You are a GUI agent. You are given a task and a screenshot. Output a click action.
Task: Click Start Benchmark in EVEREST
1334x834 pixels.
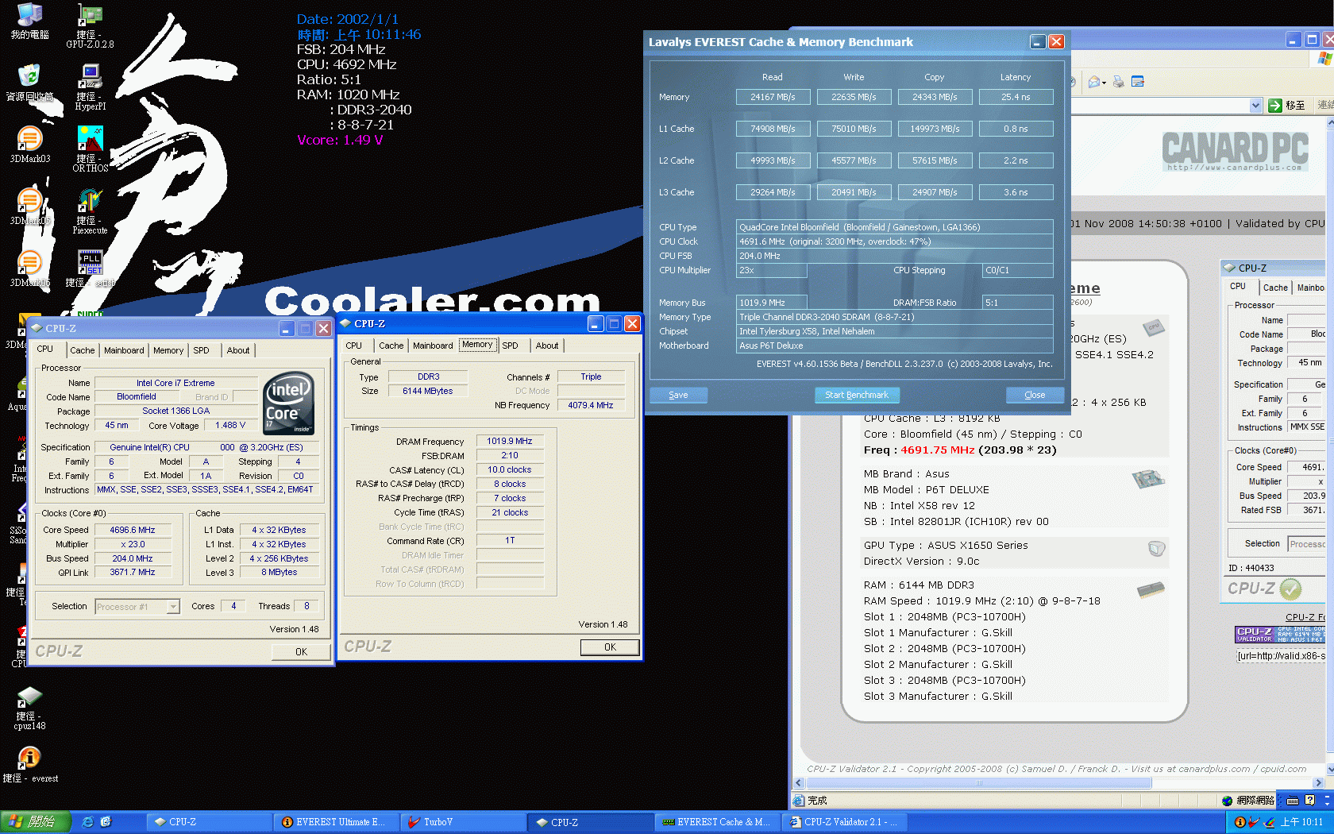point(857,395)
